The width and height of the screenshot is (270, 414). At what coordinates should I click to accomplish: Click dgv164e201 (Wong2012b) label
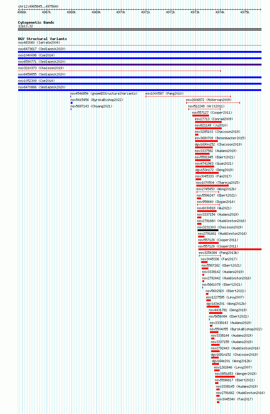click(232, 361)
